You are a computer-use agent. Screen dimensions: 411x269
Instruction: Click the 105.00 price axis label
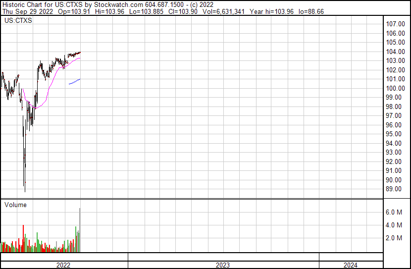pos(395,42)
